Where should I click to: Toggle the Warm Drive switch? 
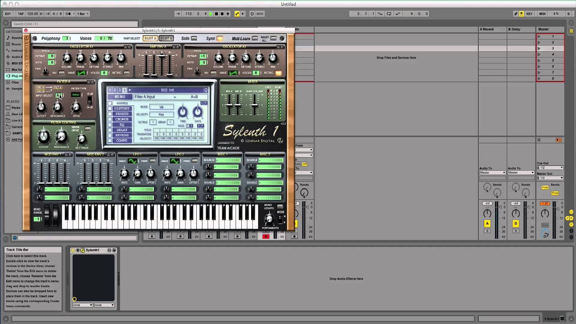click(x=88, y=129)
